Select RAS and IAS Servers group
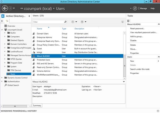Screen dimensions: 160x113 pyautogui.click(x=77, y=64)
